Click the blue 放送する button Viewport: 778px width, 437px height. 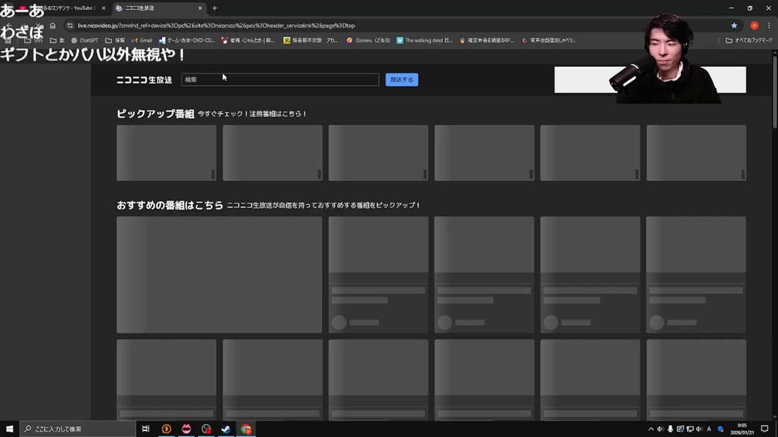402,80
